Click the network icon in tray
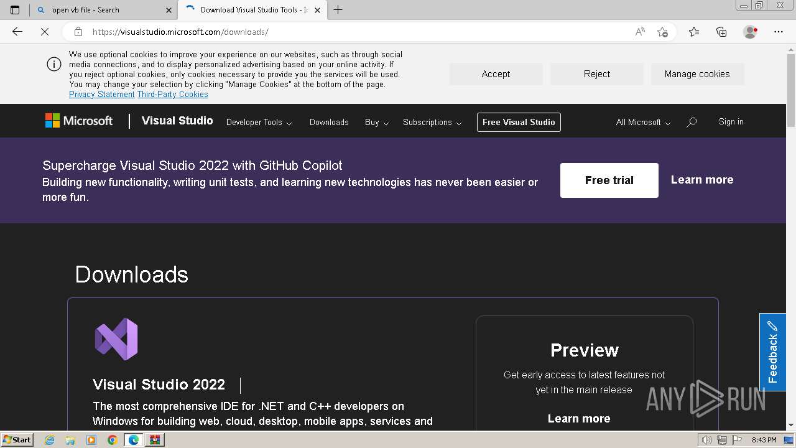The width and height of the screenshot is (796, 448). click(x=721, y=440)
